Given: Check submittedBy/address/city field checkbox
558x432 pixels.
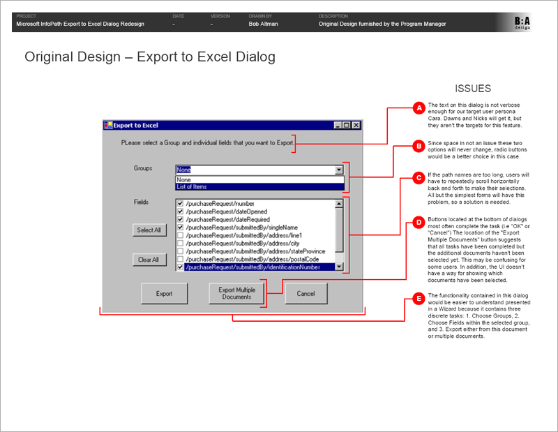Looking at the screenshot, I should 181,244.
